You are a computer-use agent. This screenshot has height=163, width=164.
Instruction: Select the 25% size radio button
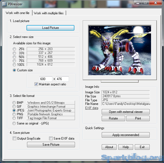[14, 49]
